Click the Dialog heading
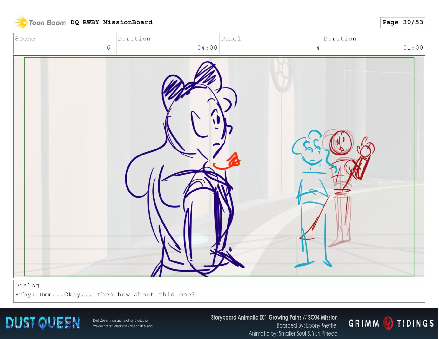Image resolution: width=439 pixels, height=339 pixels. click(27, 286)
